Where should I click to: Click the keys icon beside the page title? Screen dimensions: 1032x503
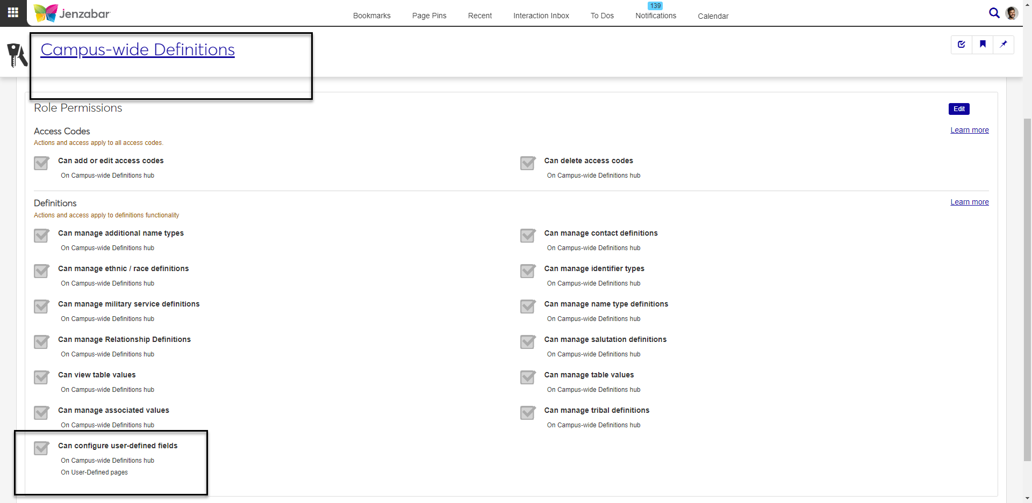click(17, 55)
